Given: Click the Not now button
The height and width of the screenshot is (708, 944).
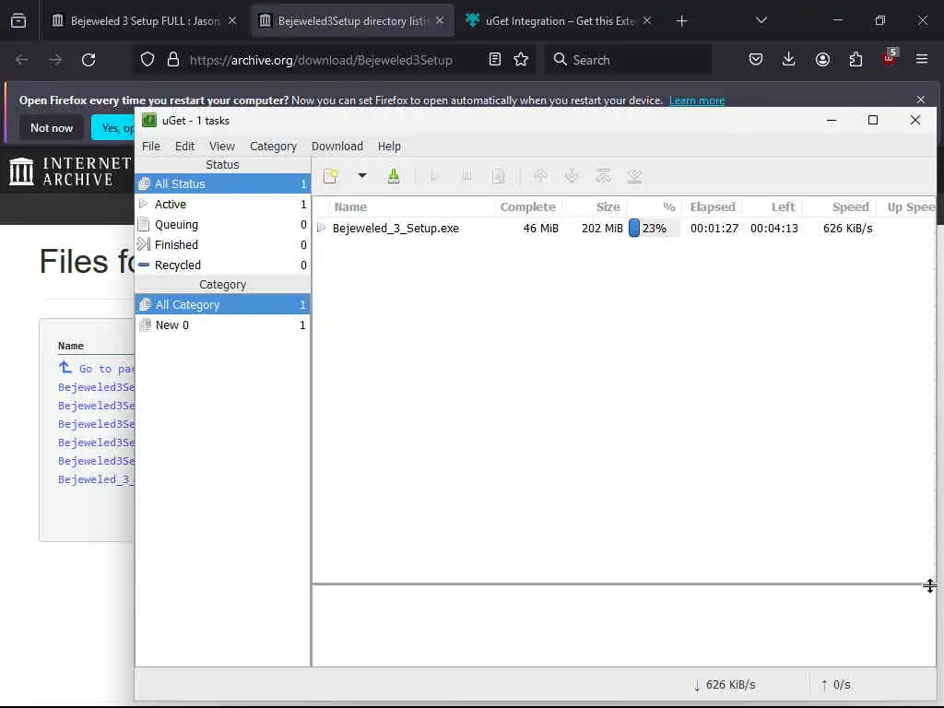Looking at the screenshot, I should pyautogui.click(x=52, y=127).
